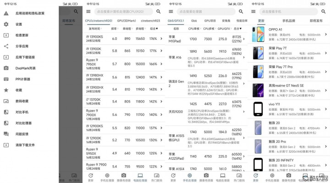Tap 清除下载文件 icon in drawer
Image resolution: width=330 pixels, height=183 pixels.
pos(6,145)
